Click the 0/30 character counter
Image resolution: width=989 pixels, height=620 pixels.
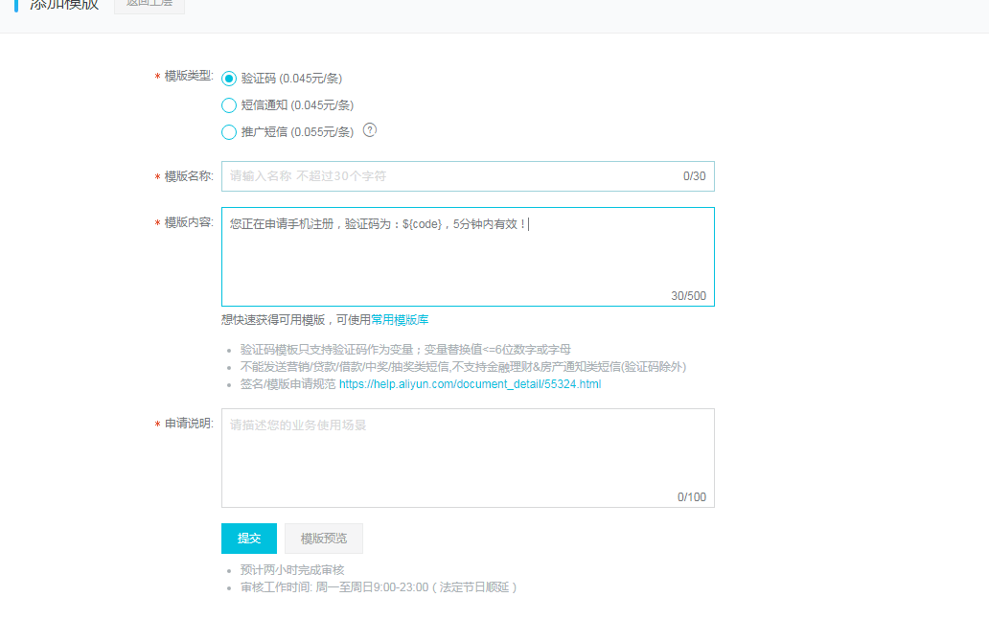694,176
